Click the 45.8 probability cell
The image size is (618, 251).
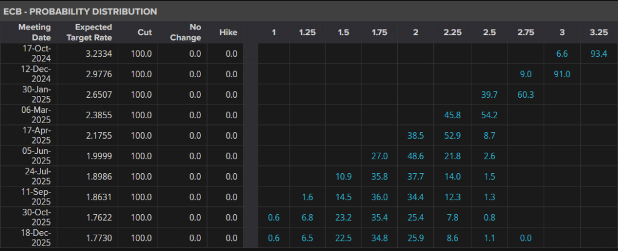point(452,115)
